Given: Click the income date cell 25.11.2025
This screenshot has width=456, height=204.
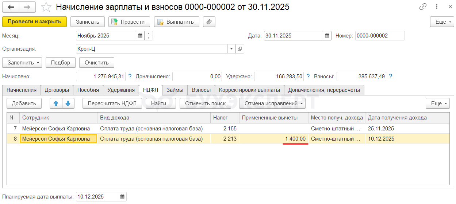Looking at the screenshot, I should (x=407, y=129).
